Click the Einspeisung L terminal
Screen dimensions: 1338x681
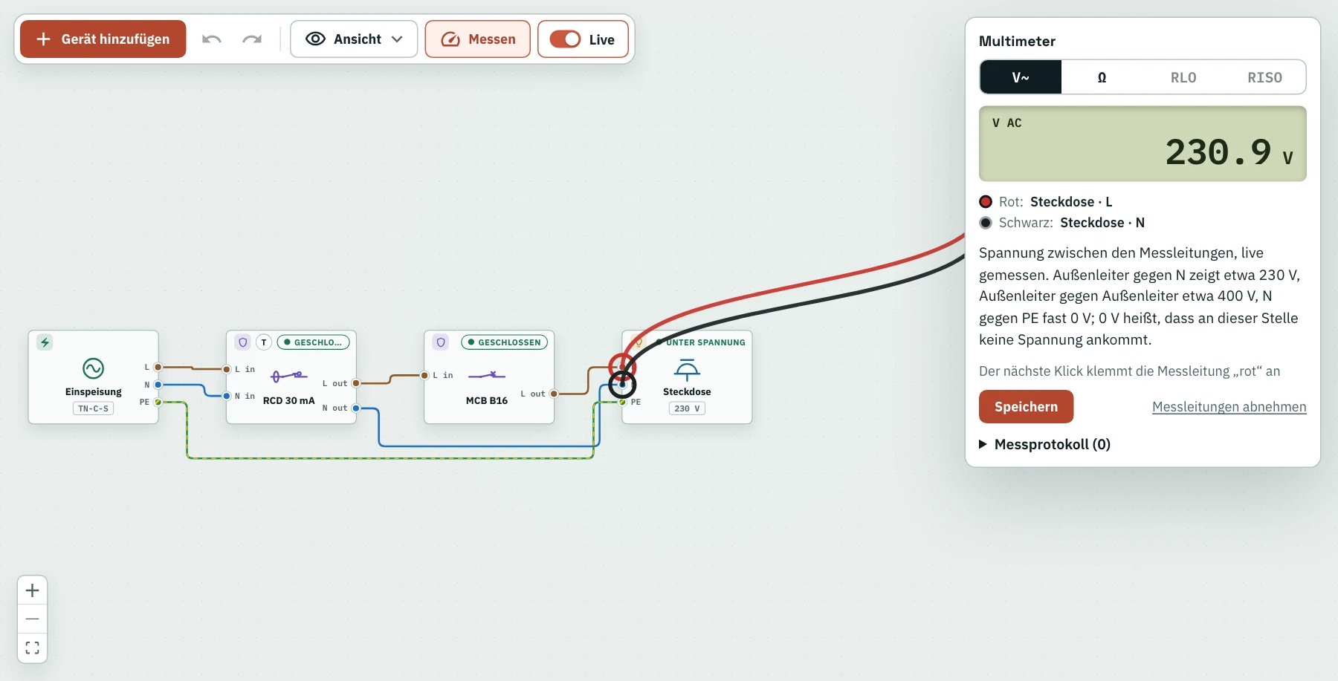[158, 367]
